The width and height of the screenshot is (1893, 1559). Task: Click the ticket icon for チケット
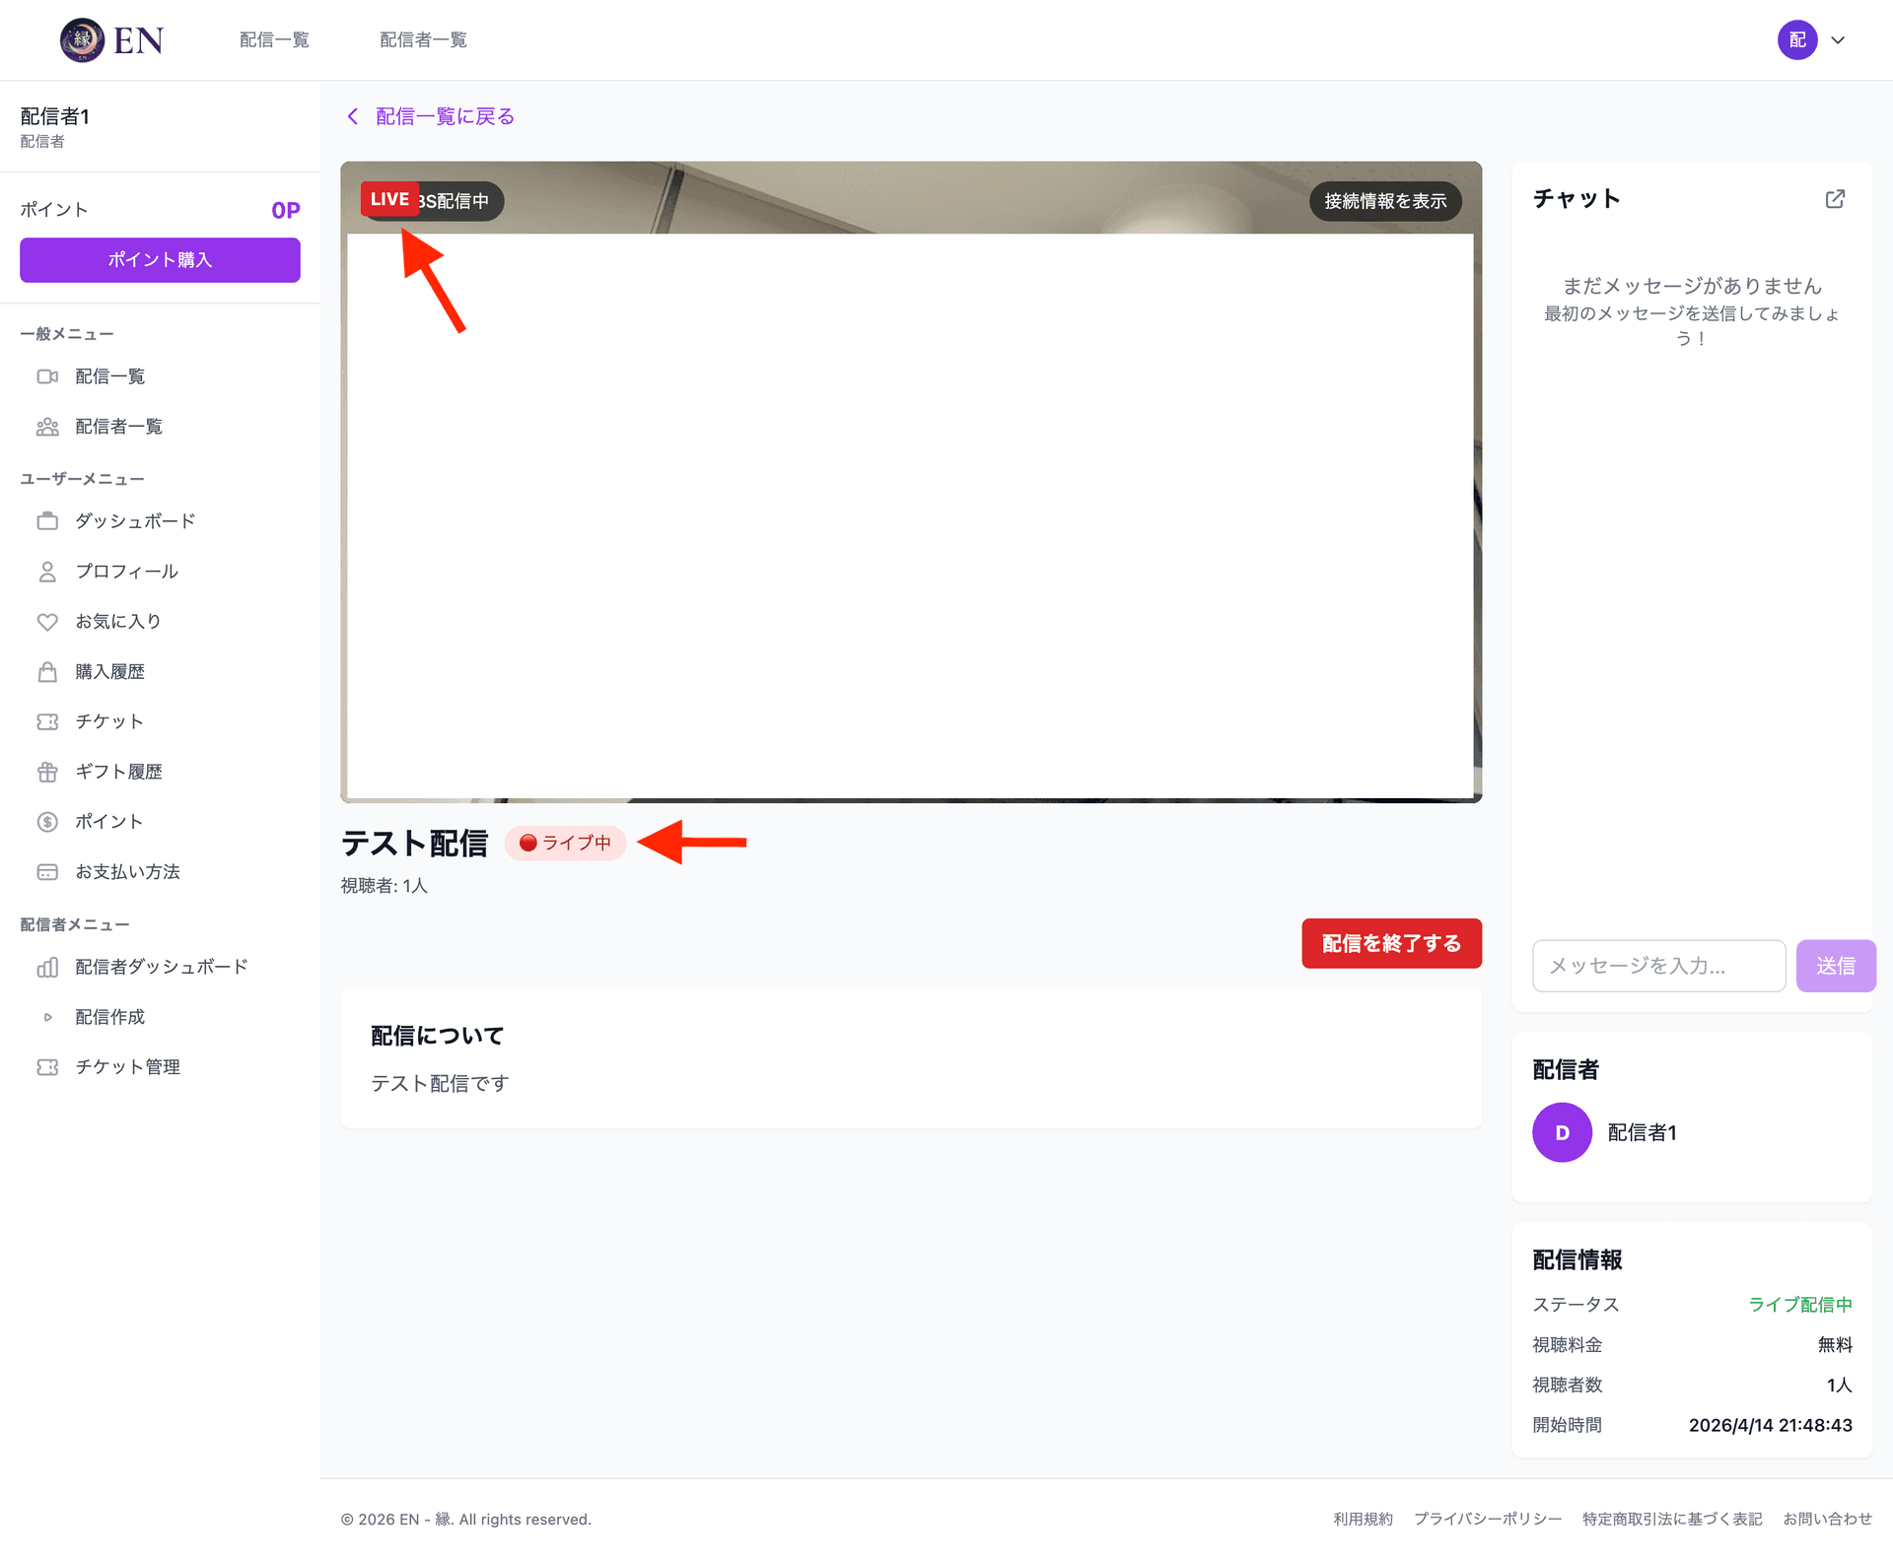[x=47, y=722]
